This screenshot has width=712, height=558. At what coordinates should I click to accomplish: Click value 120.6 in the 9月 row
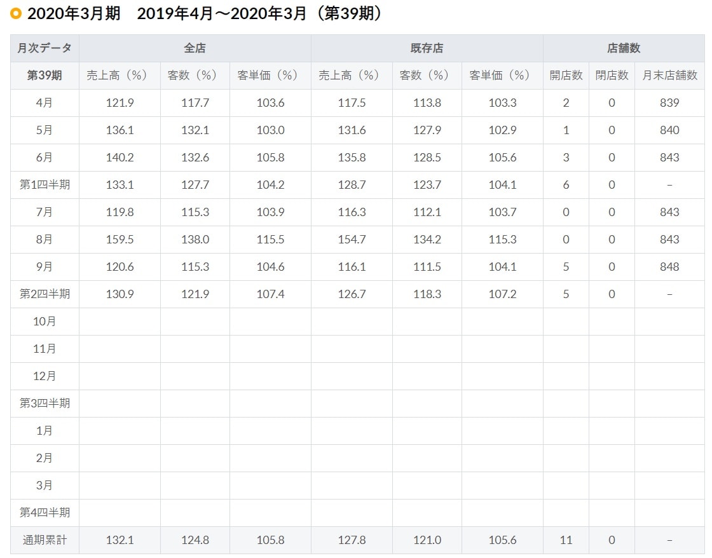click(x=120, y=266)
